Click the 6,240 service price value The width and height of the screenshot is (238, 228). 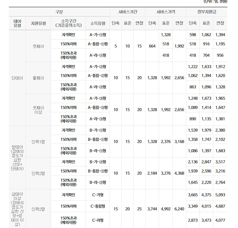point(179,209)
